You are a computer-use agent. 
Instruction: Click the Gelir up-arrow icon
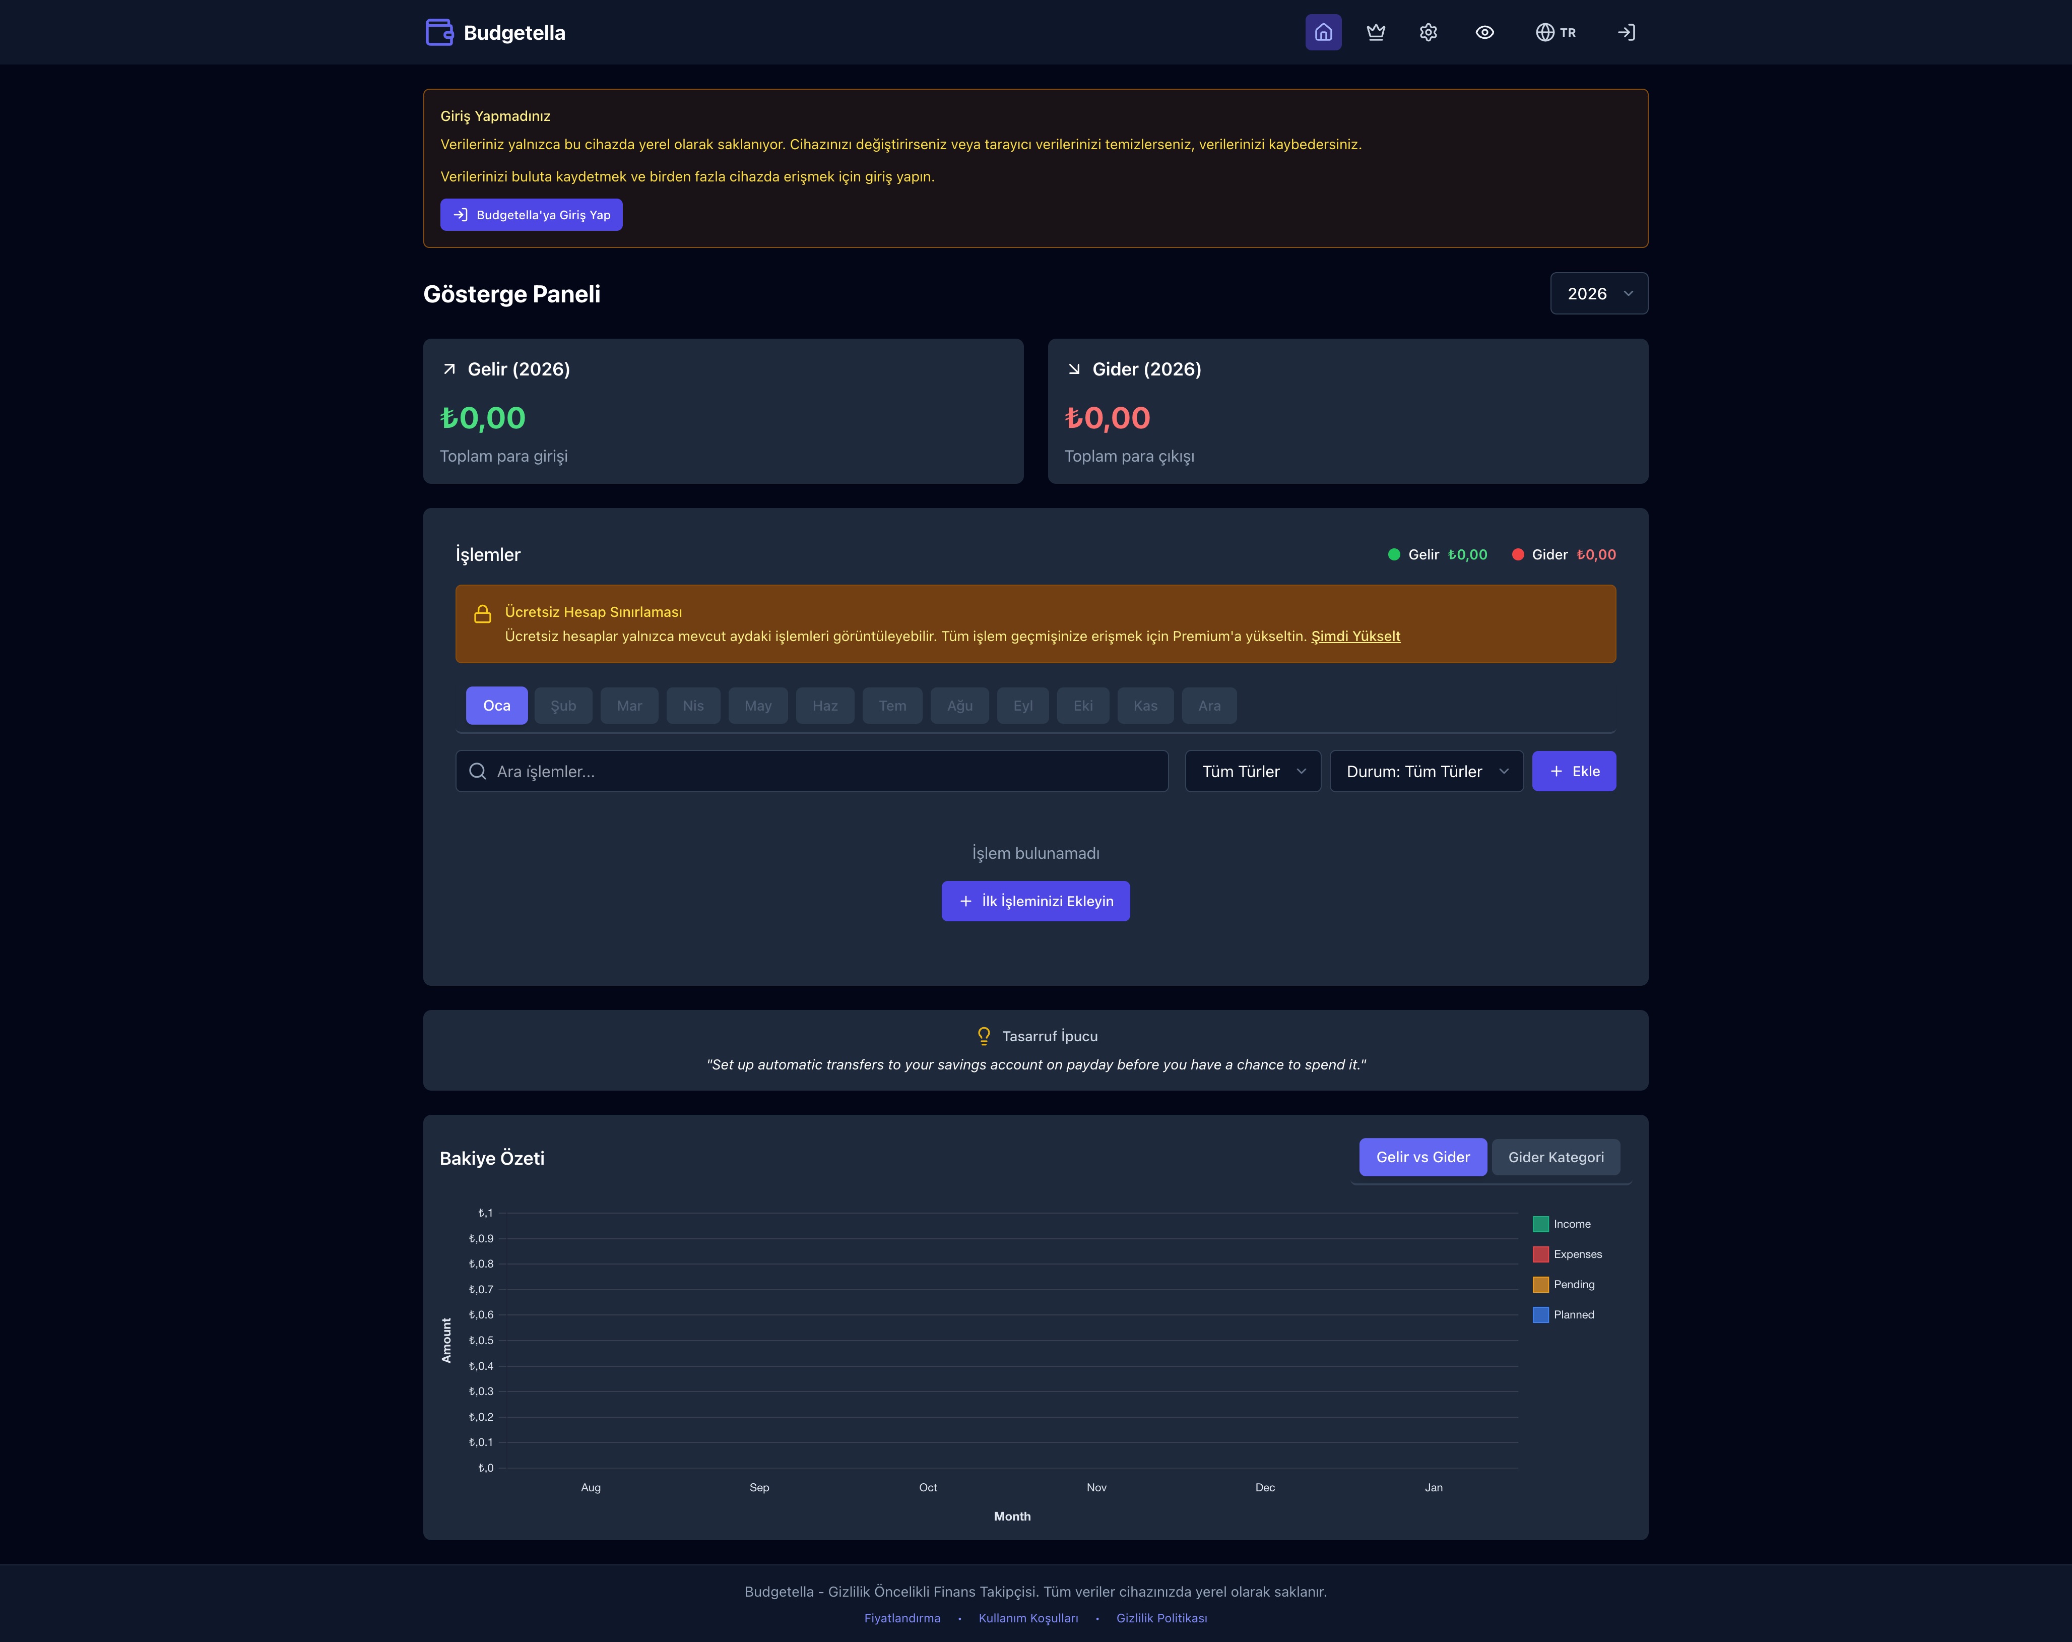point(449,369)
